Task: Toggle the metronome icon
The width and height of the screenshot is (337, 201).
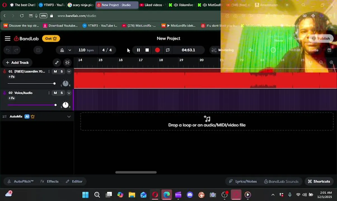Action: coord(62,50)
